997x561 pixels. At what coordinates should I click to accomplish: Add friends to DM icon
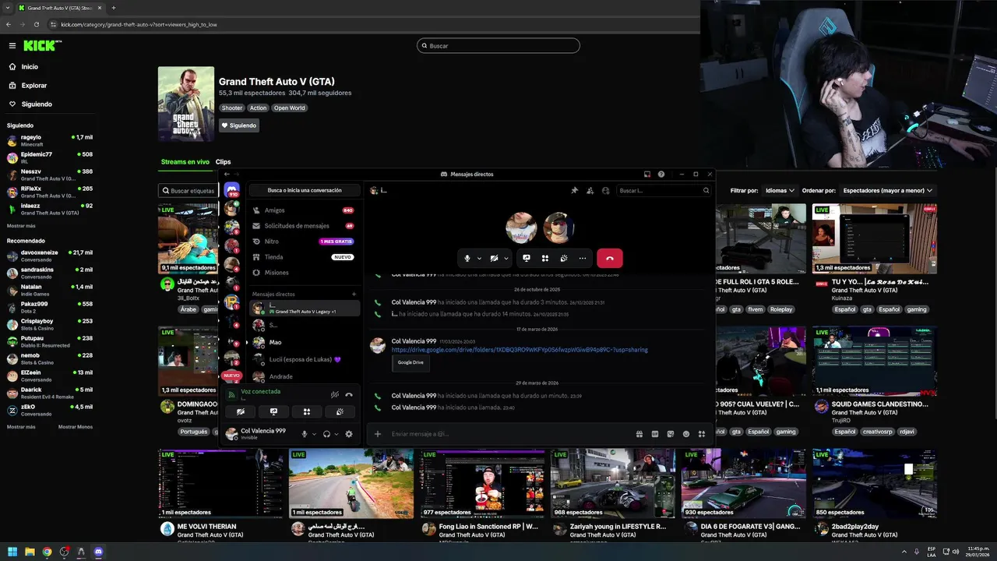(590, 190)
